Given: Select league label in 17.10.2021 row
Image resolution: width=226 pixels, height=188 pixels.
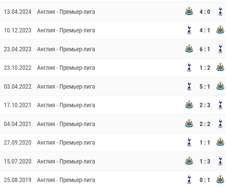Looking at the screenshot, I should [66, 105].
